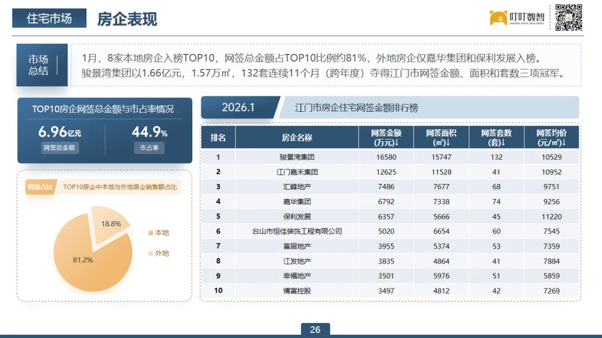The image size is (602, 338).
Task: Select 幸福地产 row name
Action: (x=297, y=276)
